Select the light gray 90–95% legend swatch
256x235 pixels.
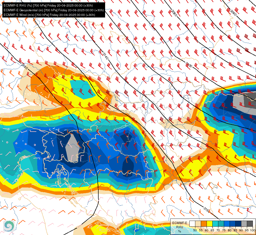[244, 224]
